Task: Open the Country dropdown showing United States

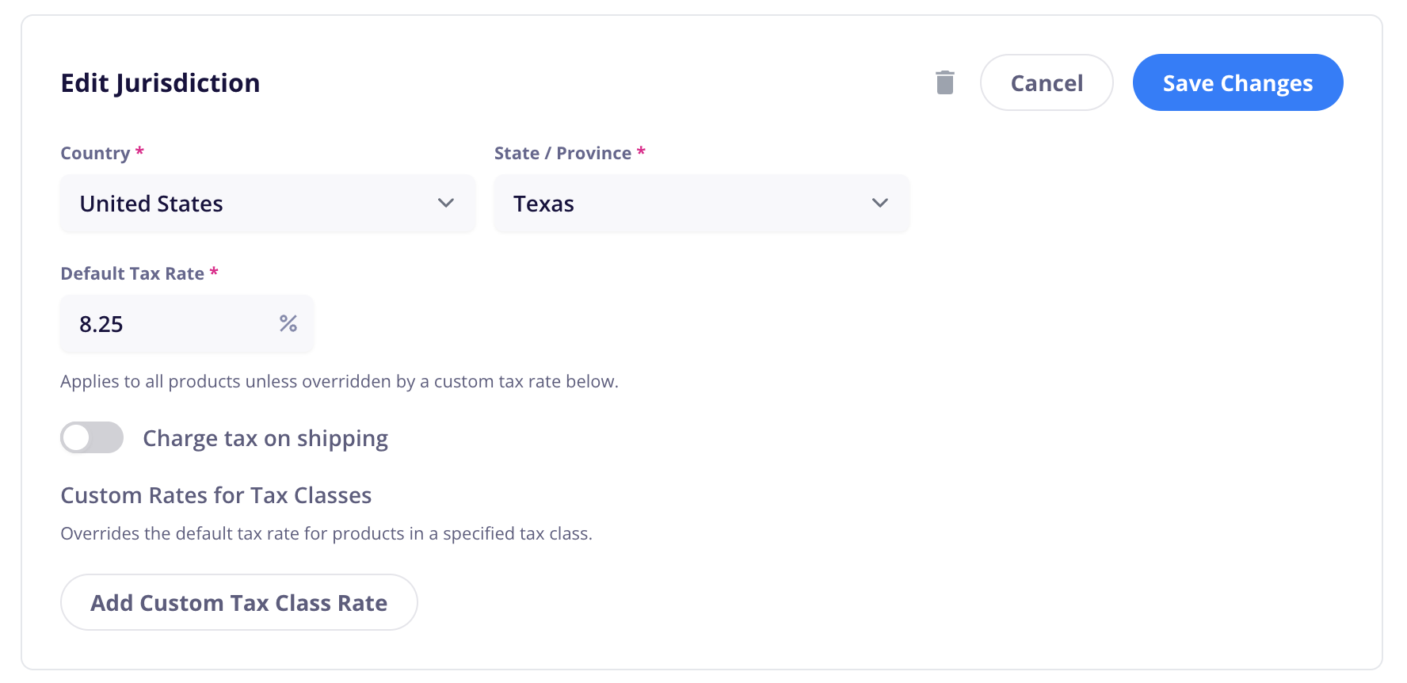Action: click(x=268, y=204)
